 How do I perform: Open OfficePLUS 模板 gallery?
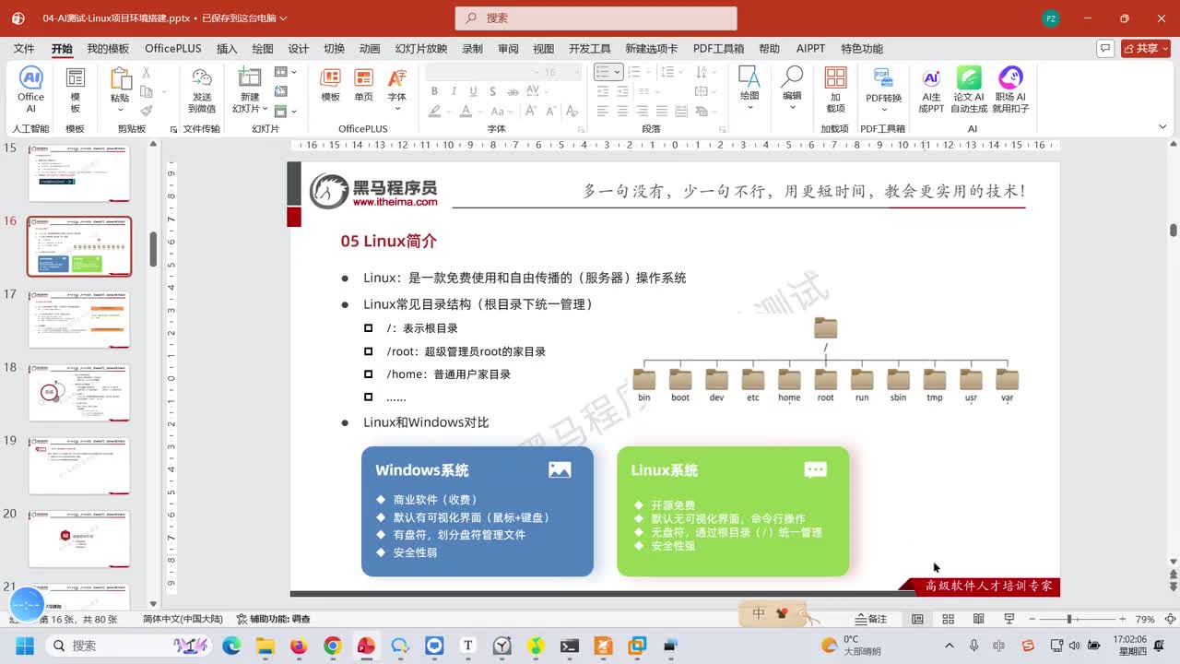tap(330, 85)
